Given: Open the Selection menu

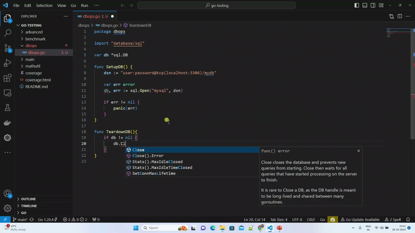Looking at the screenshot, I should pyautogui.click(x=44, y=6).
